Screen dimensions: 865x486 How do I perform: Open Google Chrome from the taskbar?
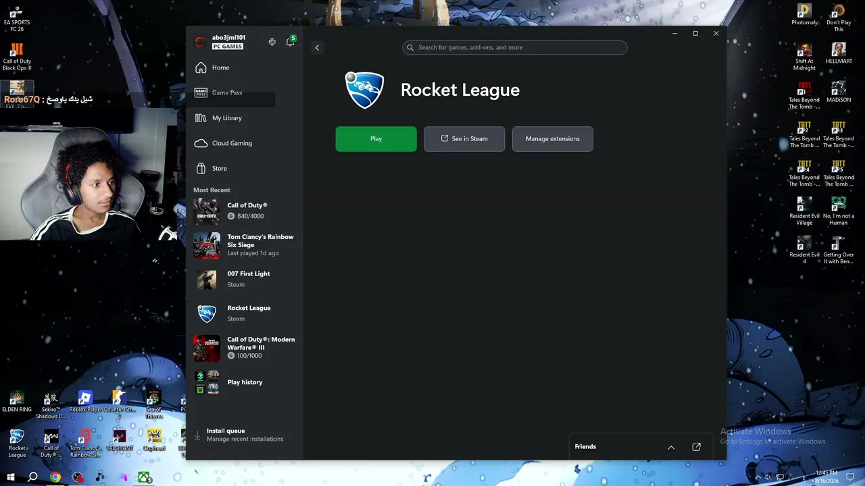click(55, 477)
